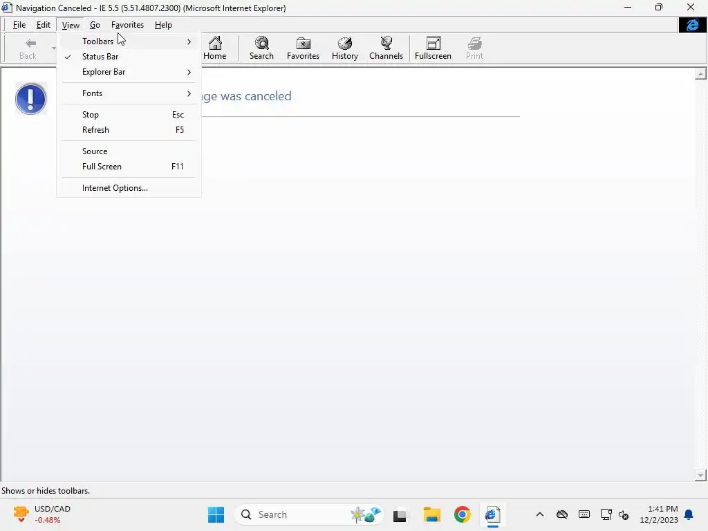Open the Favorites menu
This screenshot has height=531, width=708.
tap(127, 25)
